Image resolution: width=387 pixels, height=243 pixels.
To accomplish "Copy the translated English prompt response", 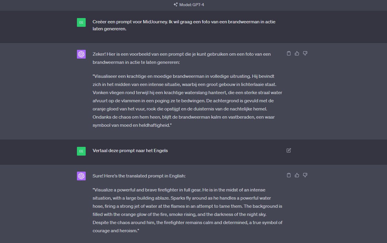I will coord(289,175).
